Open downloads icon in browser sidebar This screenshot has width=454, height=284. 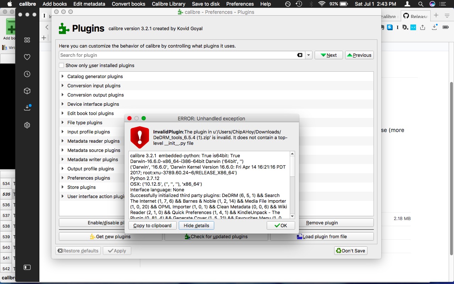click(x=27, y=108)
